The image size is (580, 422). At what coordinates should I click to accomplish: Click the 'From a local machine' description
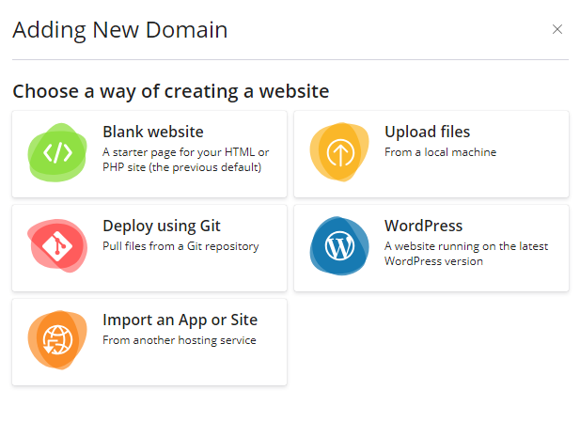click(x=440, y=152)
